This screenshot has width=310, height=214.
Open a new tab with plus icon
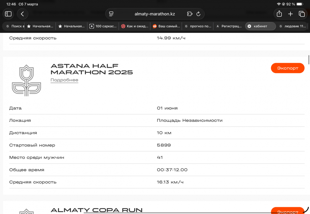[290, 14]
